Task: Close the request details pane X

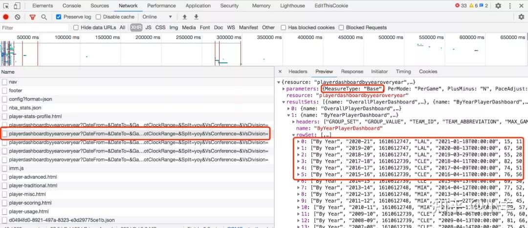Action: tap(280, 72)
